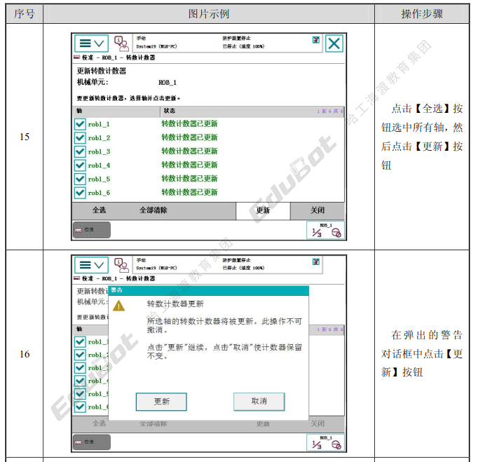Click 取消 in the warning dialog
Image resolution: width=478 pixels, height=462 pixels.
coord(259,401)
